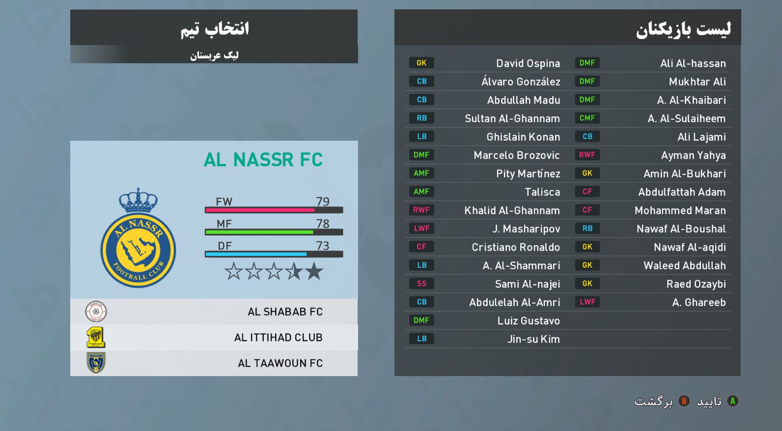The image size is (782, 431).
Task: Click the Al Ittihad Club badge
Action: (96, 337)
